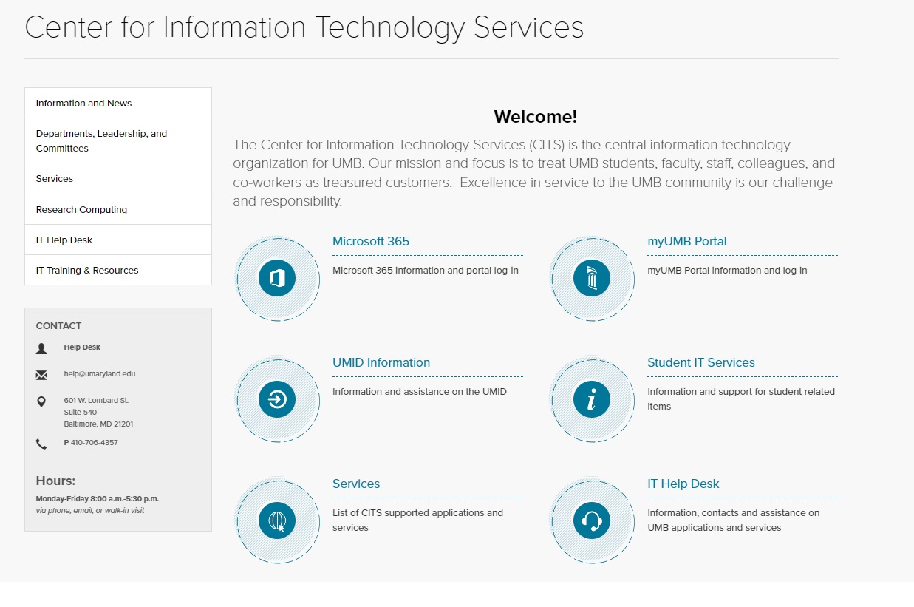Click the phone icon in Contact panel

coord(41,444)
